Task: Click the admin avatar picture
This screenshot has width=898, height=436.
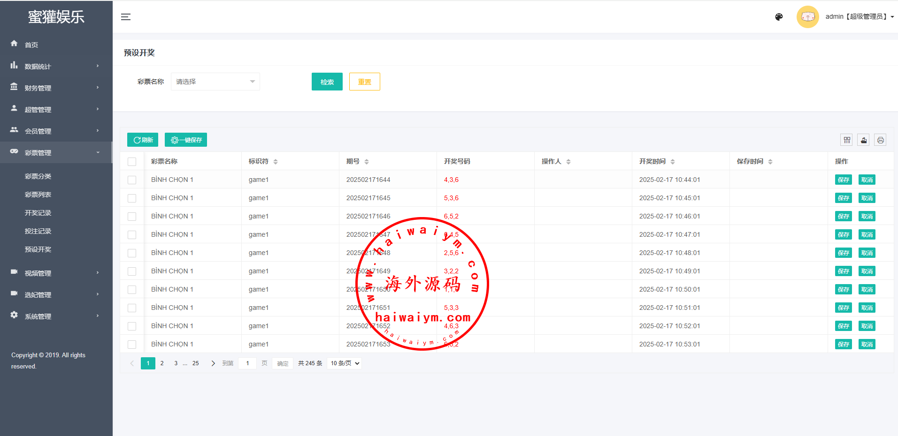Action: tap(807, 17)
